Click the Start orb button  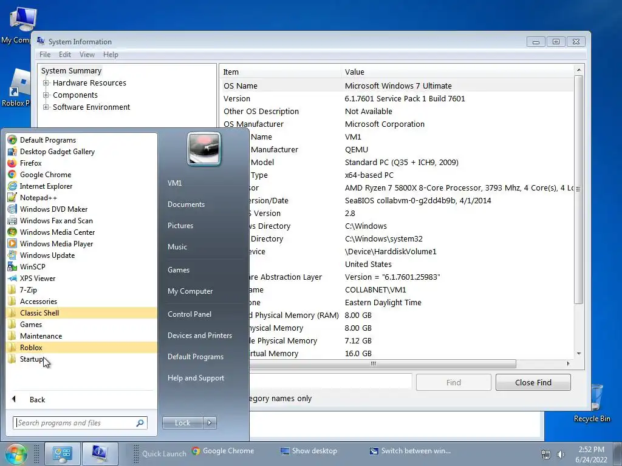click(16, 454)
